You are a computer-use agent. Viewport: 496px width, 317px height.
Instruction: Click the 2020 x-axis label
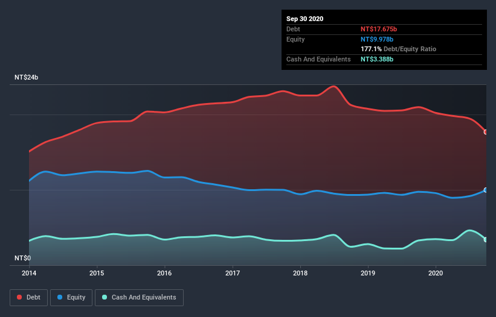coord(436,273)
